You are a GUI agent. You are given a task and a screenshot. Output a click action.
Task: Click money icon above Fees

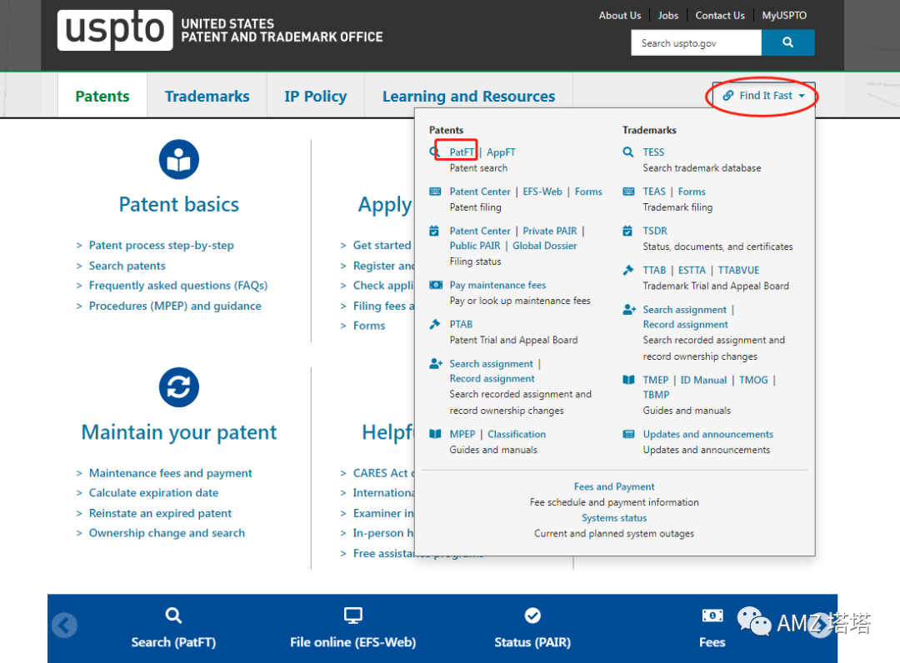coord(712,616)
